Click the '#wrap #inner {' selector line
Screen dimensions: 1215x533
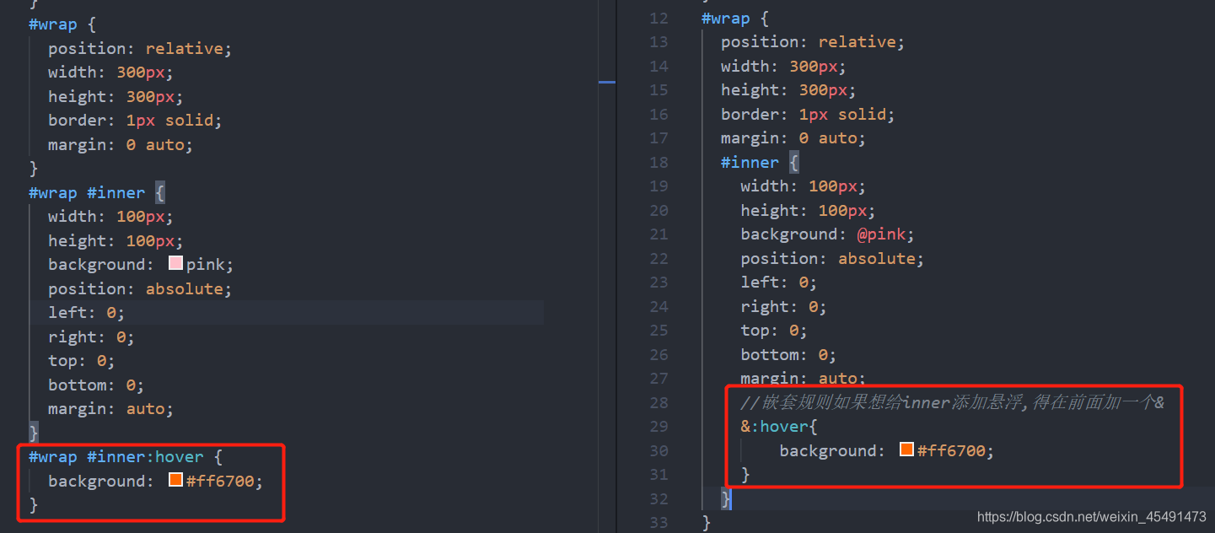97,192
